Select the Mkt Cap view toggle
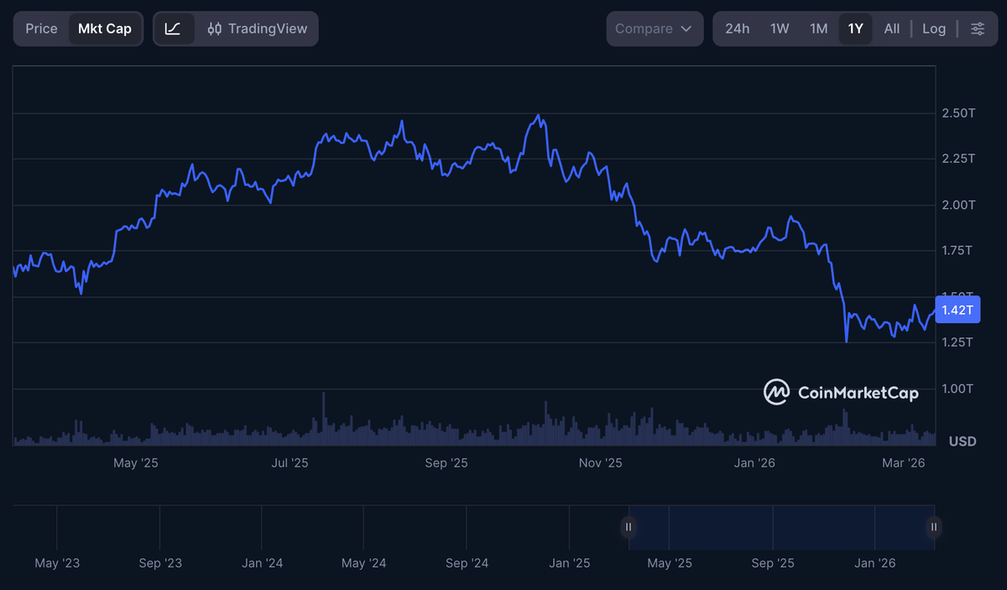This screenshot has height=590, width=1007. pos(105,29)
